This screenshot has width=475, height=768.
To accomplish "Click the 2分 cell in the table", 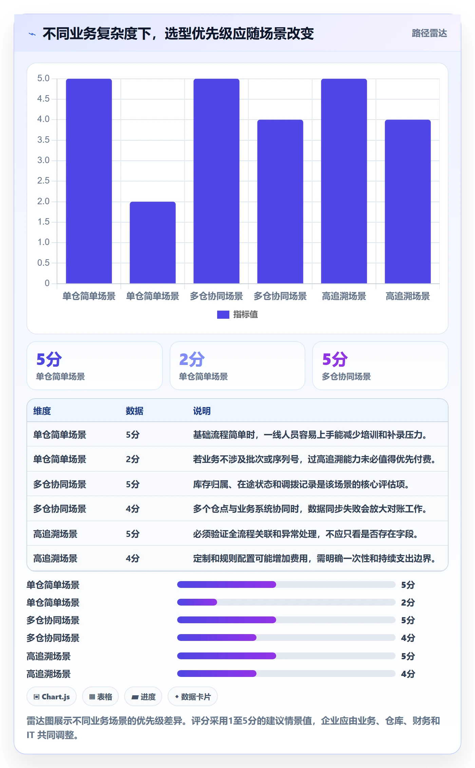I will [x=133, y=459].
